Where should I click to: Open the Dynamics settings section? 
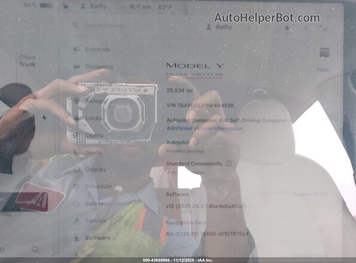93,66
